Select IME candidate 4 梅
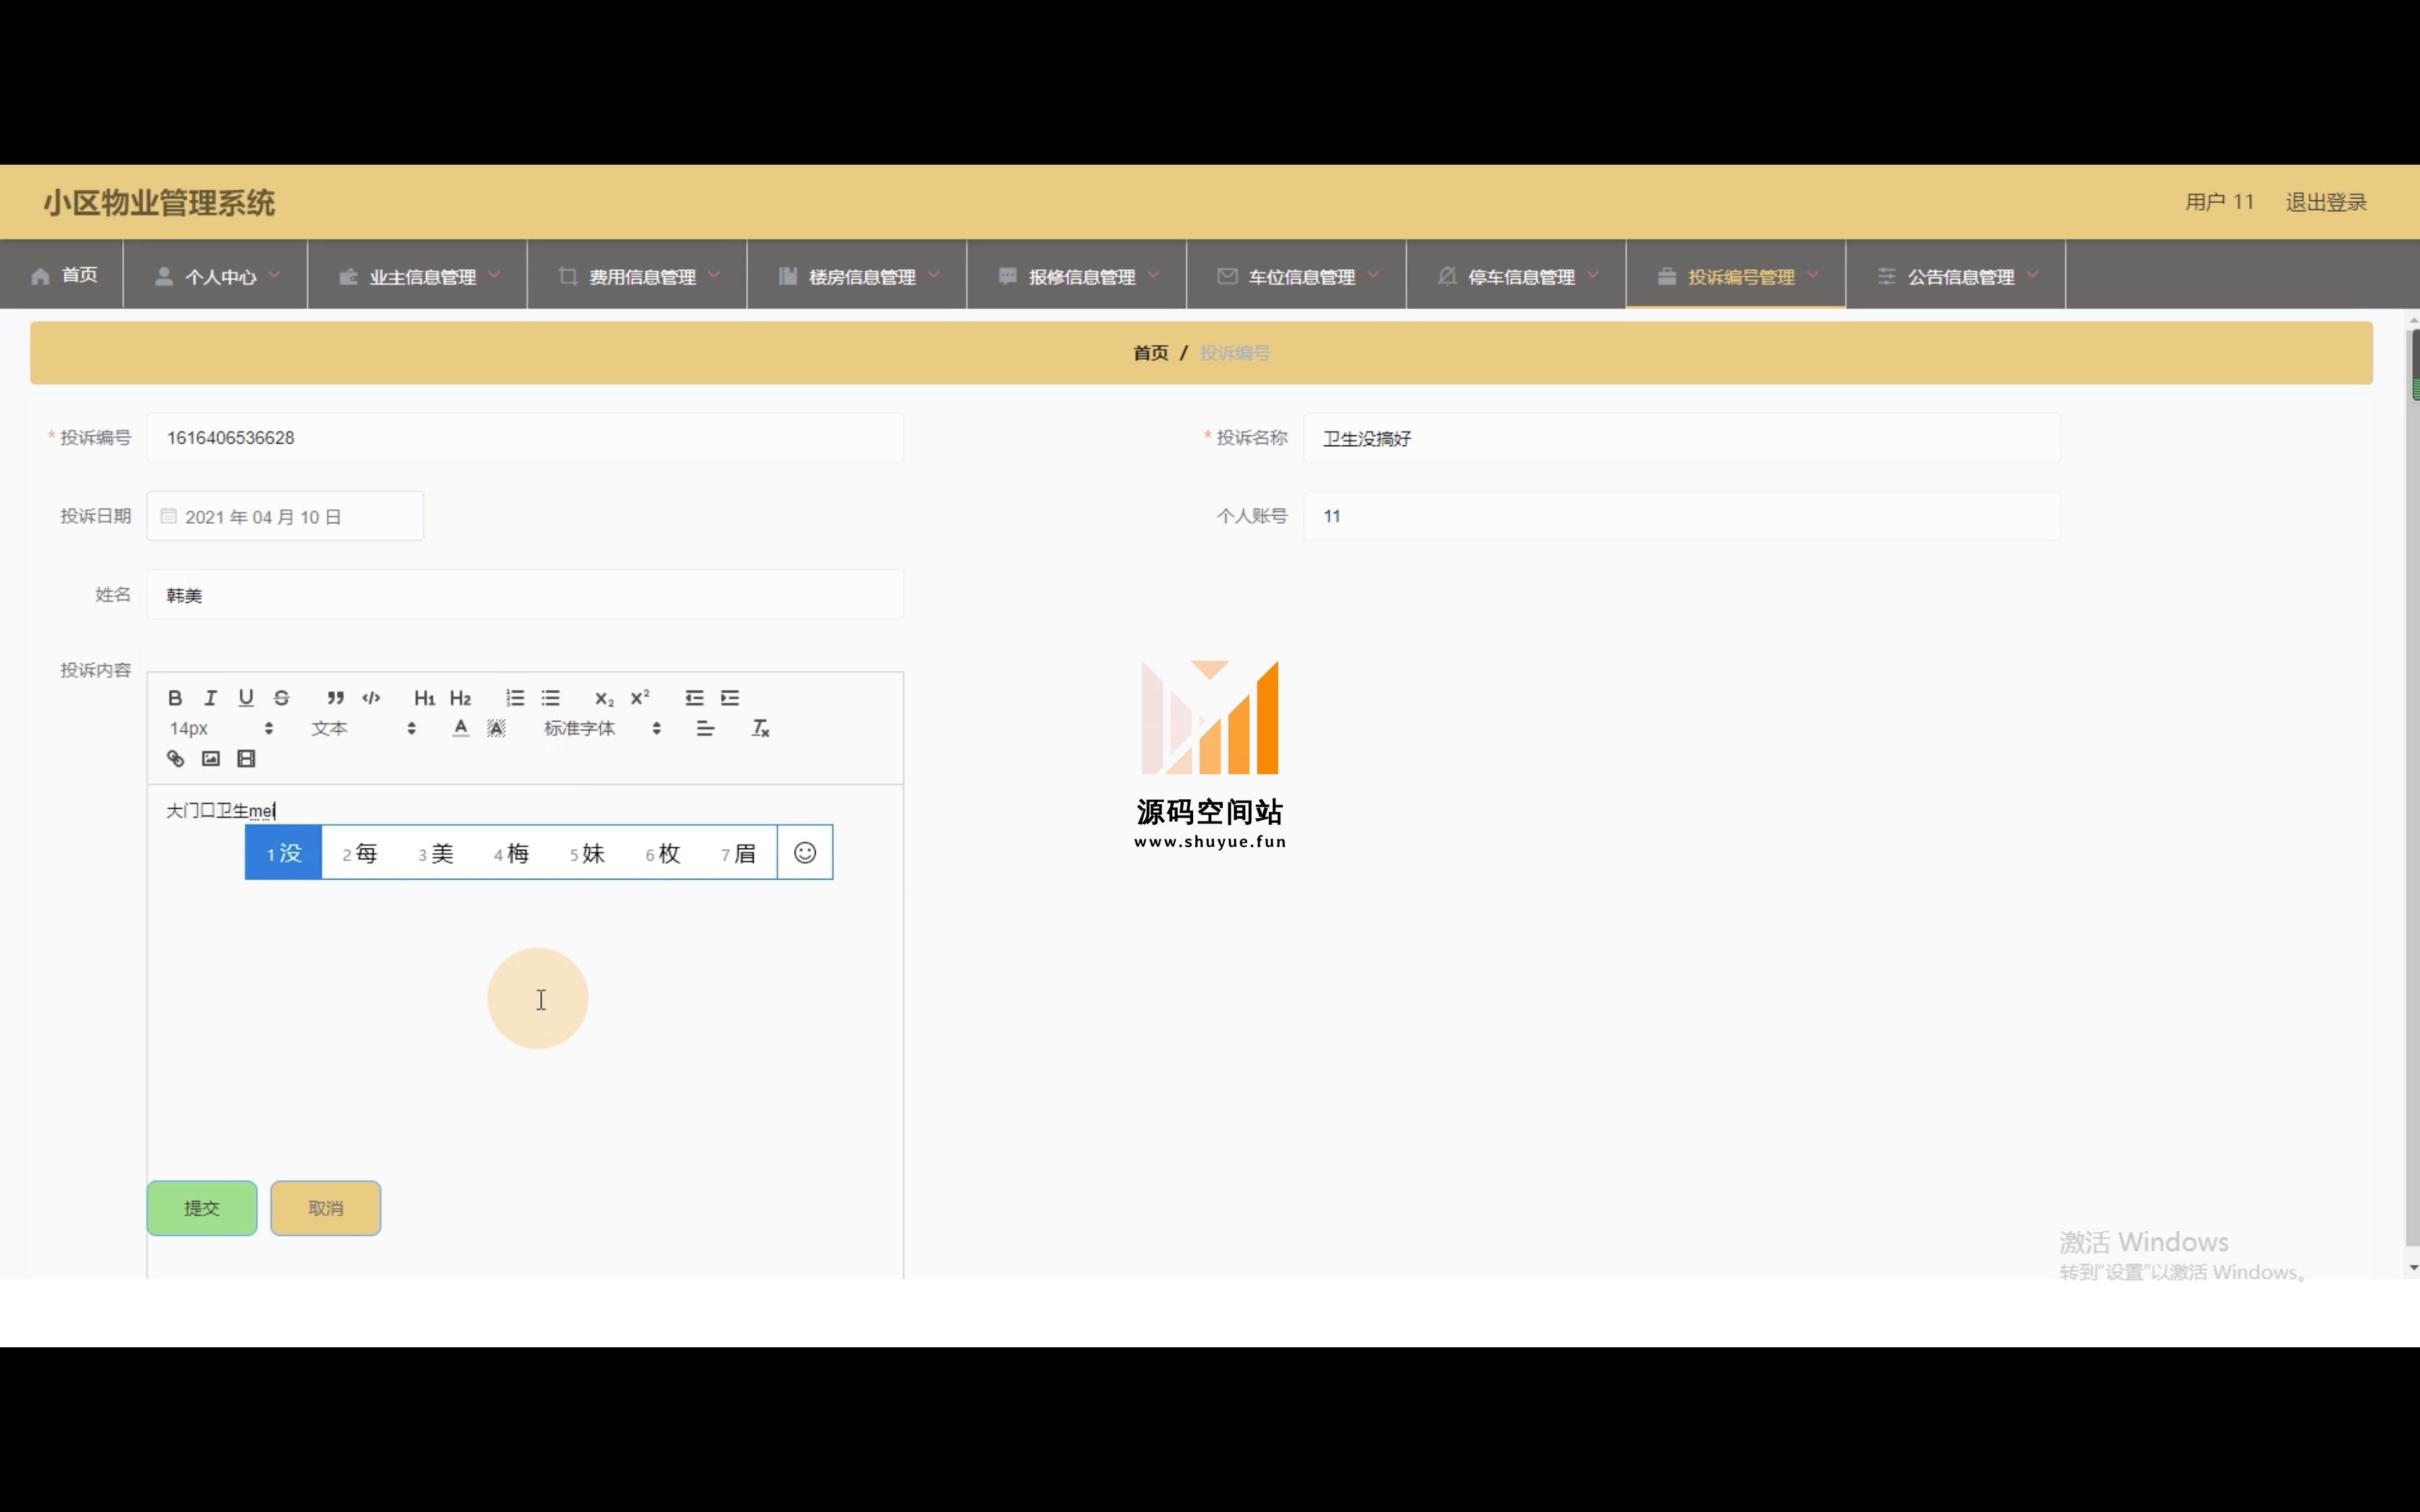 511,853
